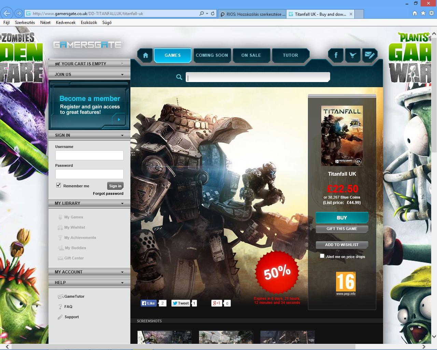437x350 pixels.
Task: Open GameTutor help link
Action: tap(74, 296)
